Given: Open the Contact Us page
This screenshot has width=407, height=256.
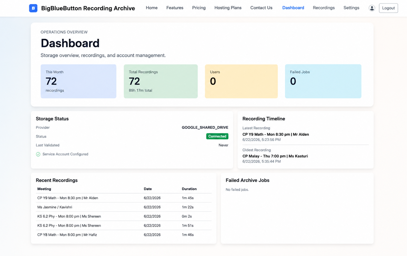Looking at the screenshot, I should 261,8.
